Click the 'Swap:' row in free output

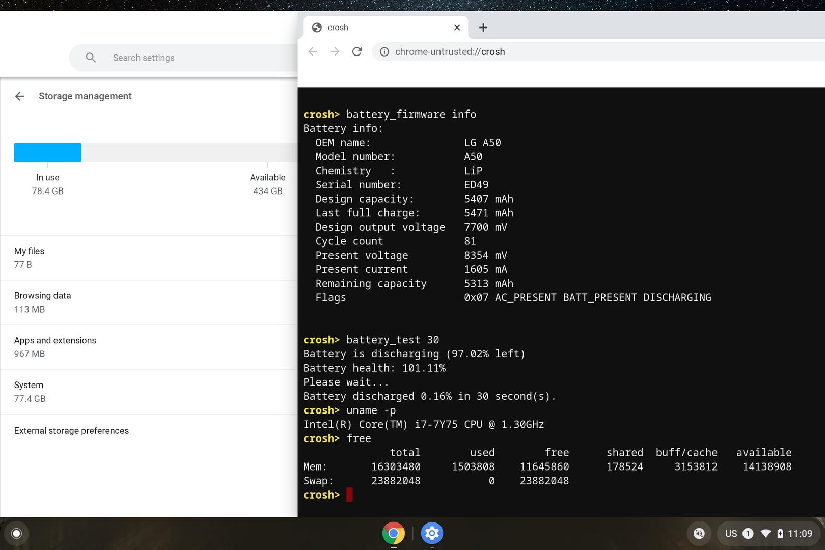(436, 481)
